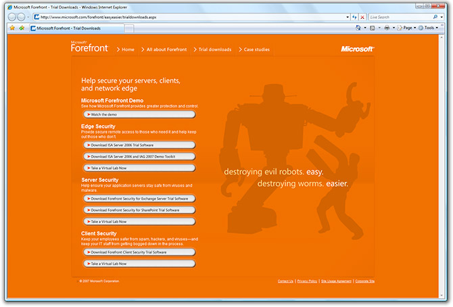Click Download Forefront Client Security Trial Software
Screen dimensions: 453x307
point(139,252)
